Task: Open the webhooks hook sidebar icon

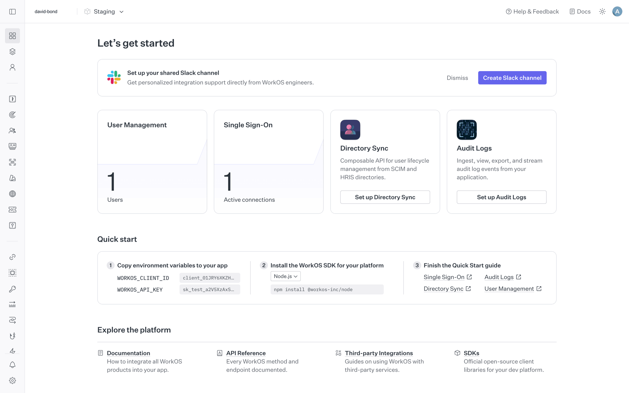Action: (12, 336)
